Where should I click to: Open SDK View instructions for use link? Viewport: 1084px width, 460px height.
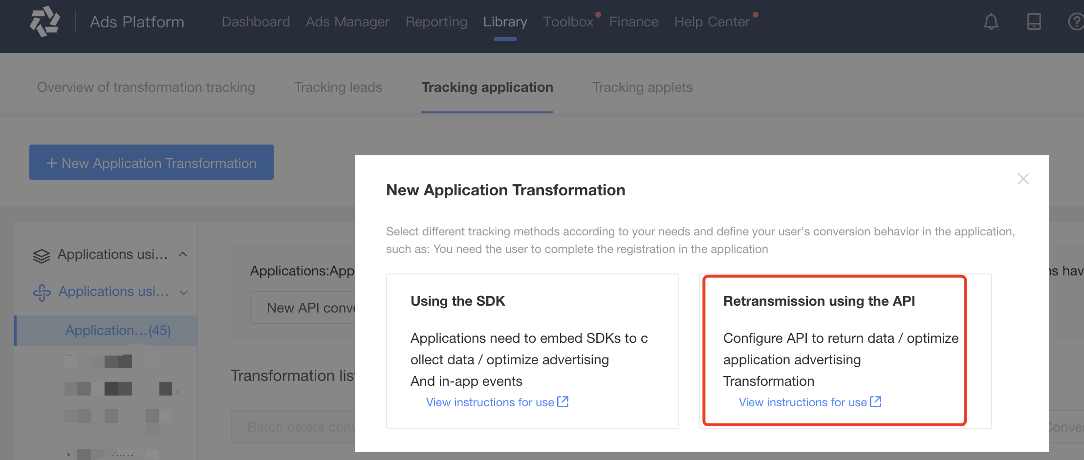coord(490,402)
